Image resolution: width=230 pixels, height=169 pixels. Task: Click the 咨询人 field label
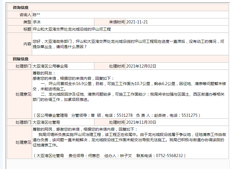[25, 15]
